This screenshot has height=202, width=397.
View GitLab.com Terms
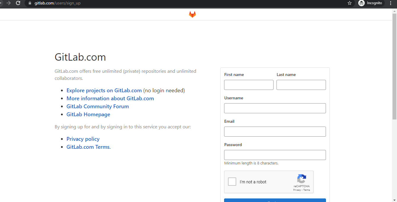click(x=88, y=147)
